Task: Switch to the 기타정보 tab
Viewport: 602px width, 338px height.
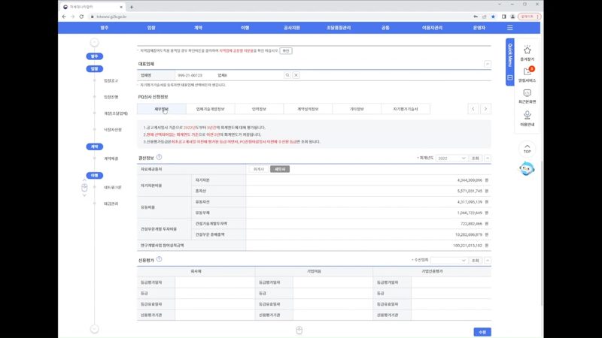Action: pyautogui.click(x=357, y=109)
